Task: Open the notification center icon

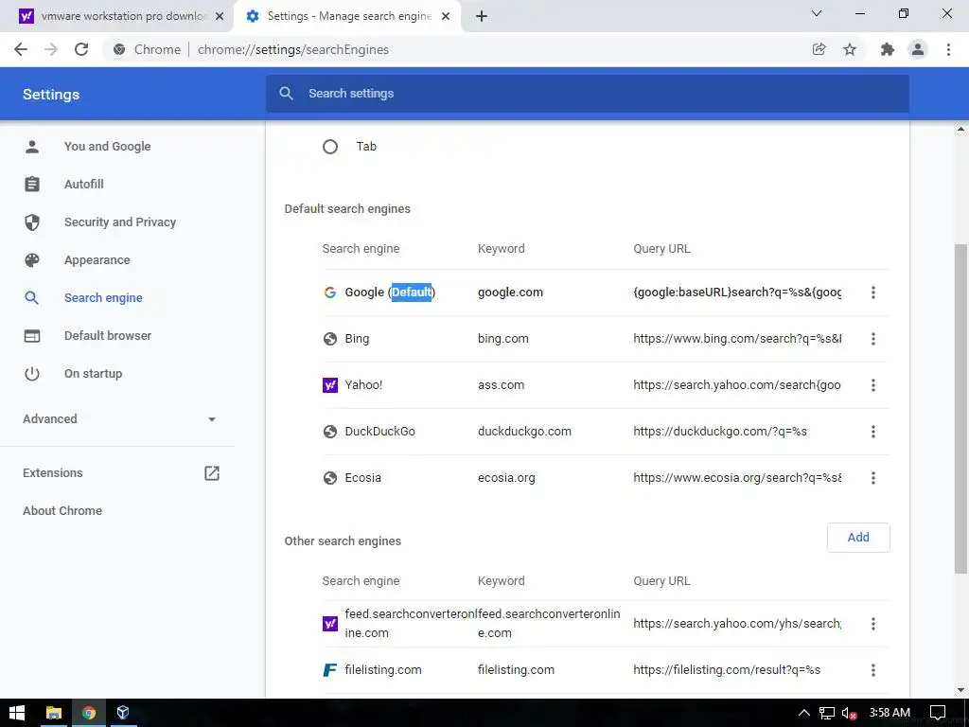Action: coord(938,713)
